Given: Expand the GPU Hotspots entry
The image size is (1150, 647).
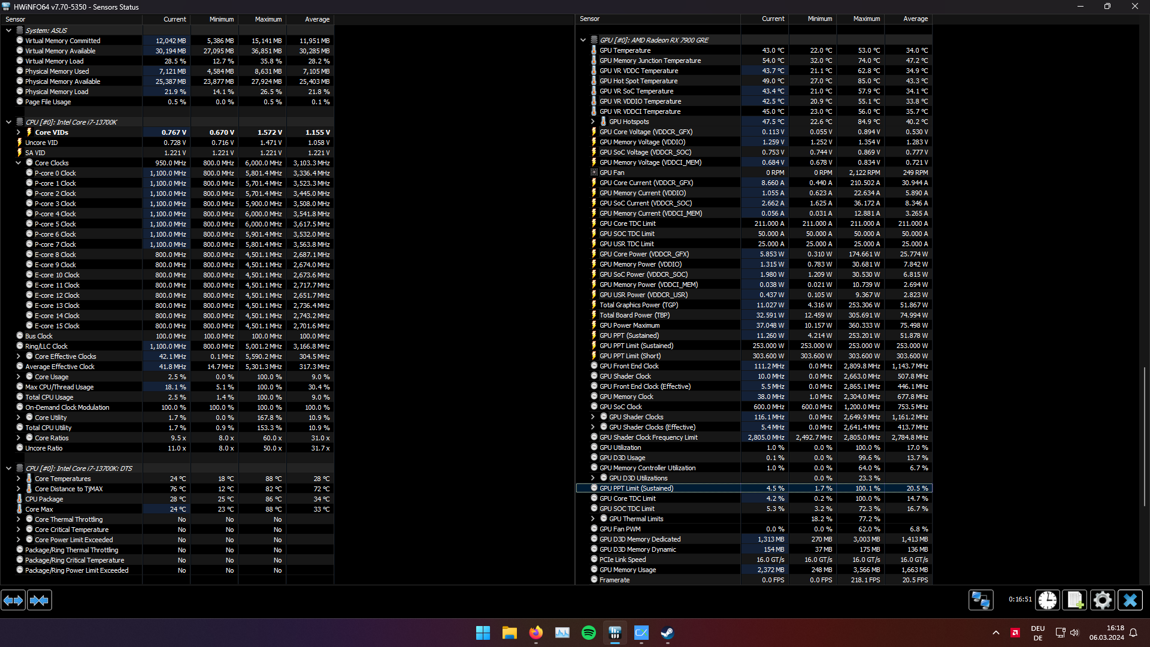Looking at the screenshot, I should click(x=592, y=121).
